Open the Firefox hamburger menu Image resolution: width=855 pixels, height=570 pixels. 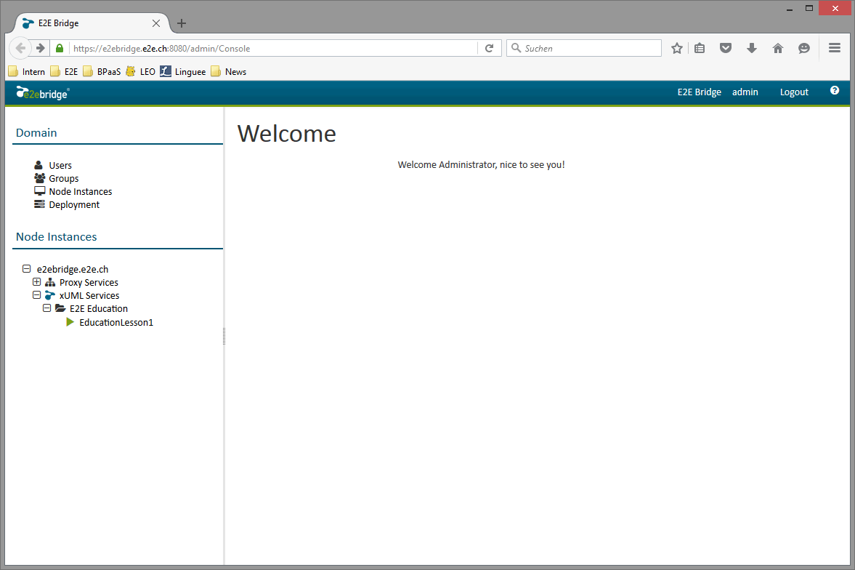click(834, 48)
